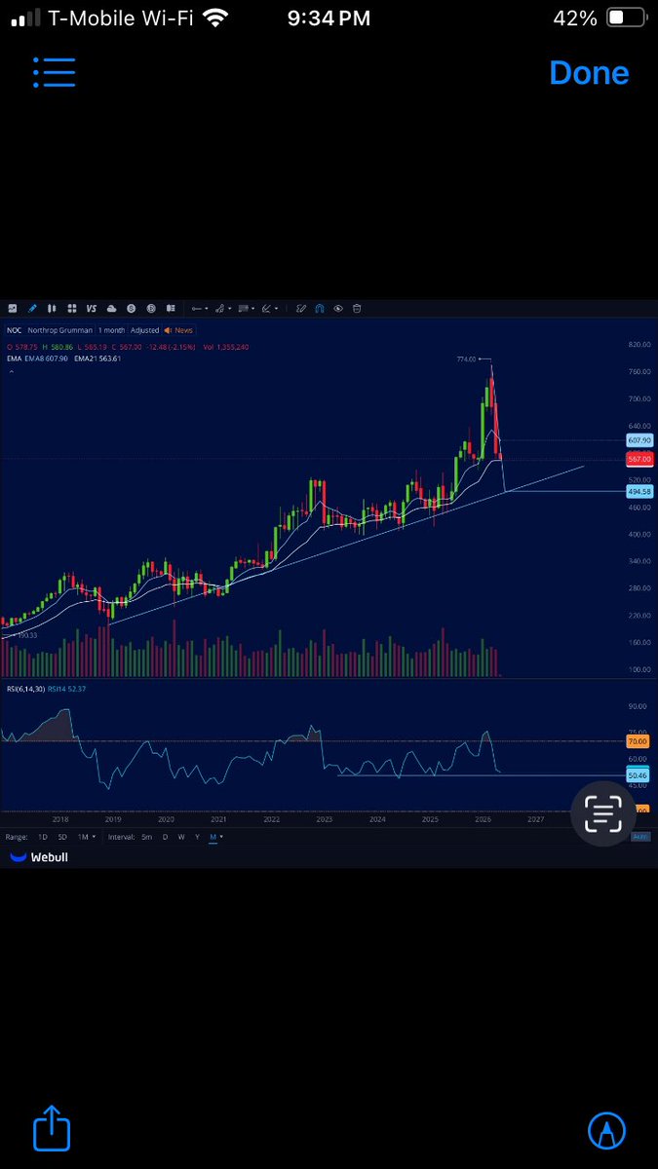Click the 494.58 trendline price tag
This screenshot has width=658, height=1169.
coord(639,492)
